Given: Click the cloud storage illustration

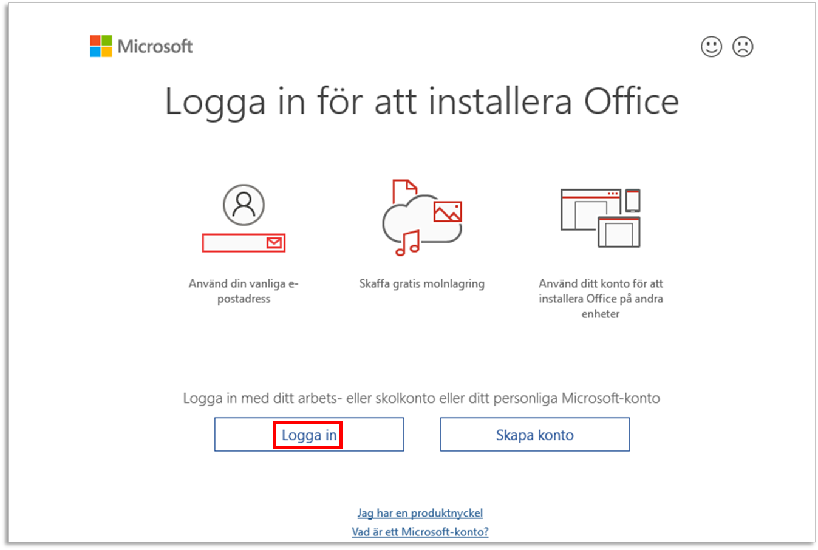Looking at the screenshot, I should [422, 217].
